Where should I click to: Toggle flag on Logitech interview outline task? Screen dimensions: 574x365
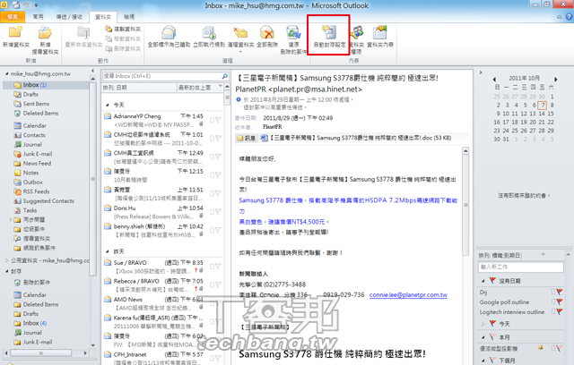click(x=560, y=311)
